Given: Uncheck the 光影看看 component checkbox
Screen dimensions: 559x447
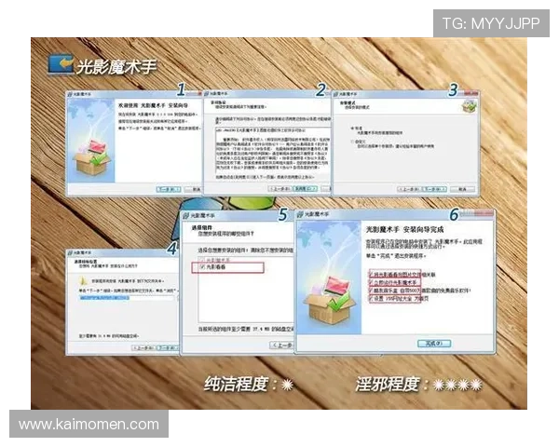Looking at the screenshot, I should click(x=202, y=267).
